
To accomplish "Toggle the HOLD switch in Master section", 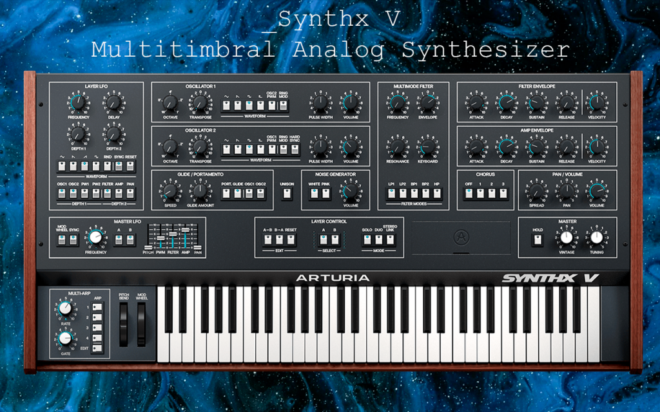I will (538, 240).
